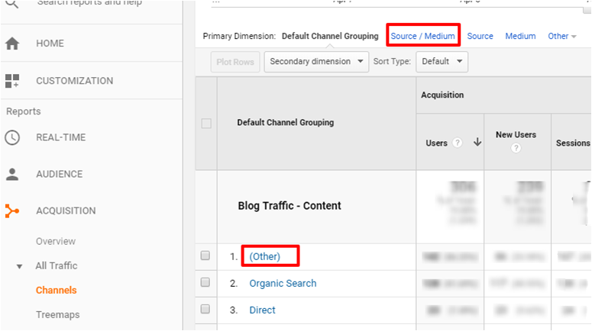Open Treemaps report in sidebar
This screenshot has width=592, height=331.
[57, 314]
